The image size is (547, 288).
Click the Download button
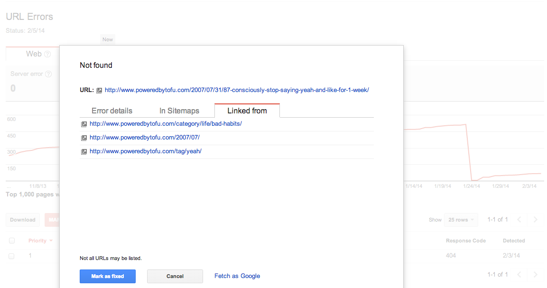(22, 220)
